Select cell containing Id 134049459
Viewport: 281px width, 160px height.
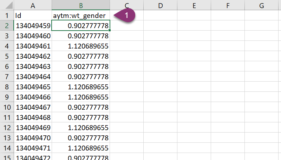pyautogui.click(x=33, y=26)
